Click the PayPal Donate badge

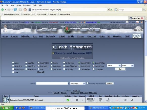(137, 36)
